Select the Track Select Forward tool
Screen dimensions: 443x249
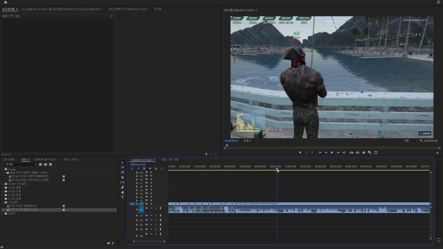coord(123,167)
